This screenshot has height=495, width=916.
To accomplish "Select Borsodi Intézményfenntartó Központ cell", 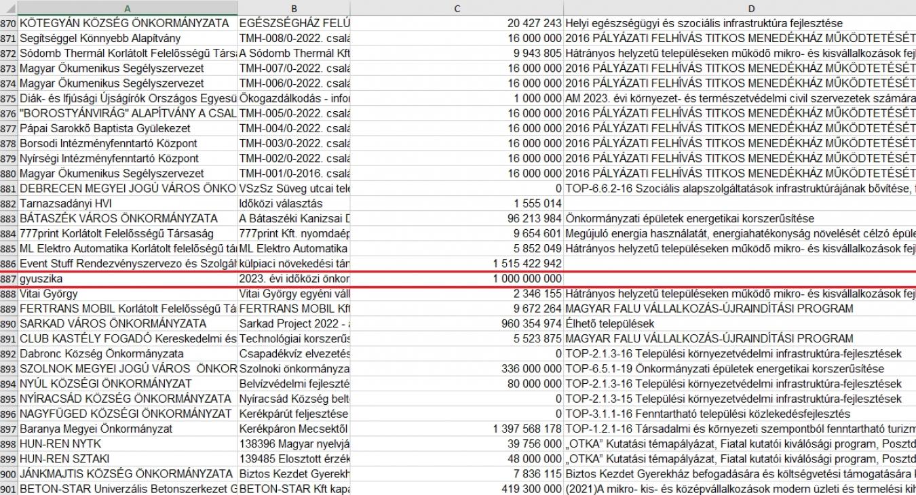I will tap(128, 143).
